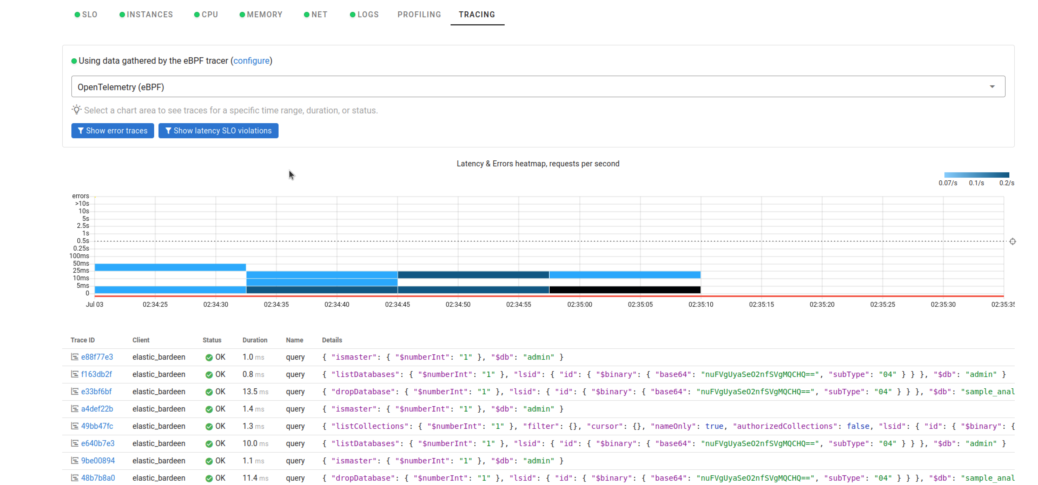Click the green indicator beside the eBPF tracer text
The width and height of the screenshot is (1038, 485).
[74, 61]
